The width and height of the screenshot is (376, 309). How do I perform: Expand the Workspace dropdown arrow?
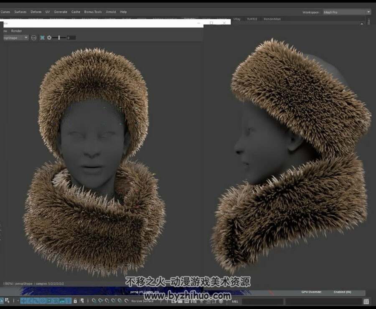pos(368,12)
